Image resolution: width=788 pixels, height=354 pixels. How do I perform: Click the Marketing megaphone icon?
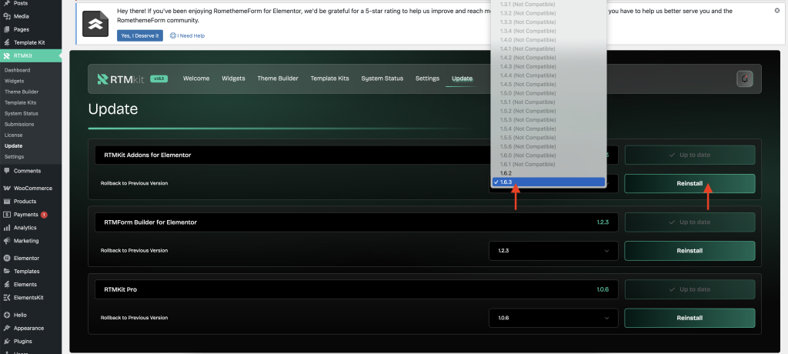[x=7, y=241]
